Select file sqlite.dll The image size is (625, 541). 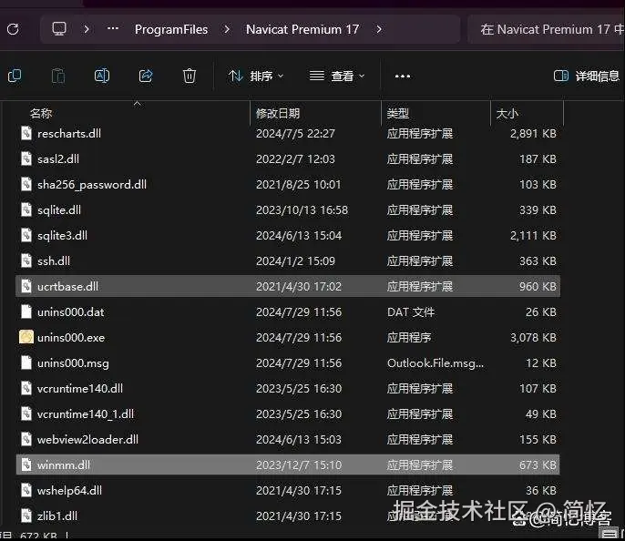288,210
